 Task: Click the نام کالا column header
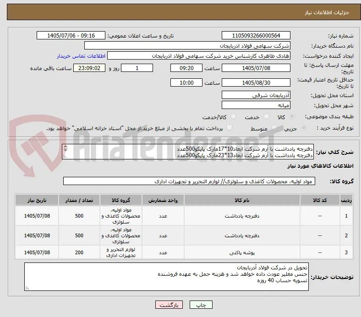point(242,200)
